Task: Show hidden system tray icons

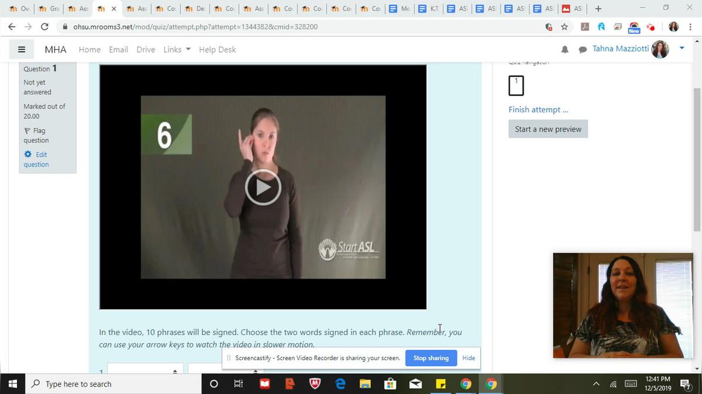Action: [x=596, y=384]
